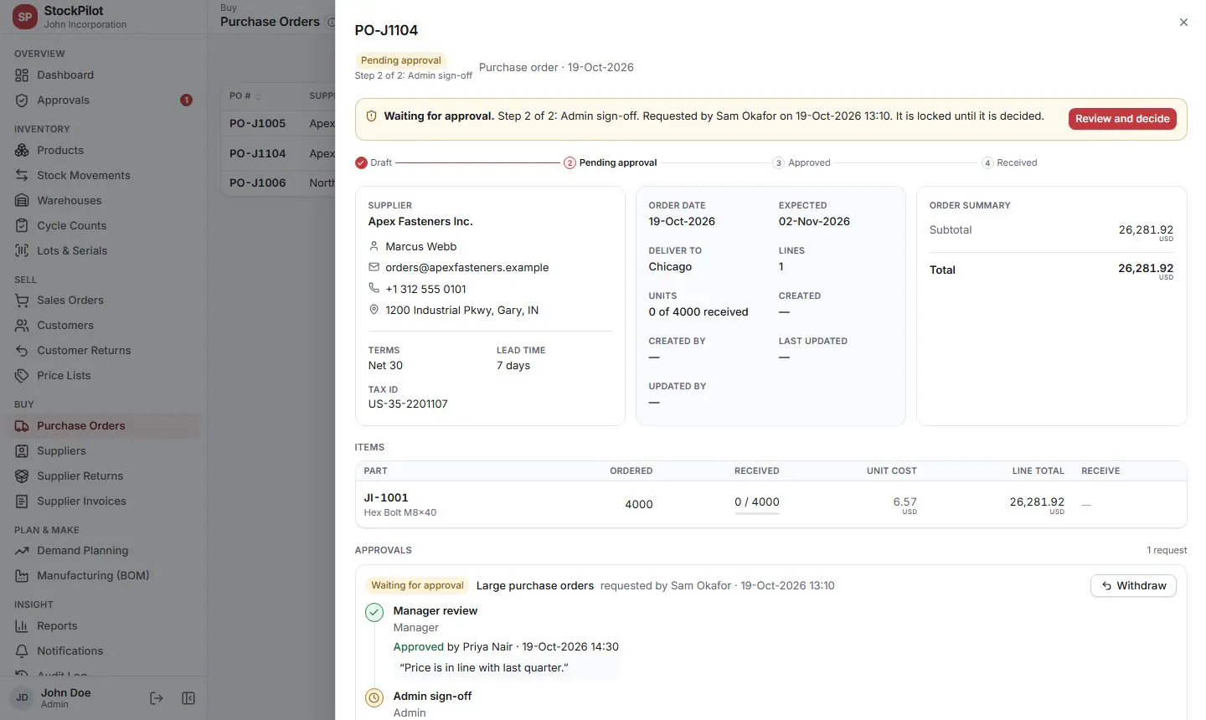Click the phone icon beside +1 312 555 0101
This screenshot has width=1206, height=720.
pos(374,289)
